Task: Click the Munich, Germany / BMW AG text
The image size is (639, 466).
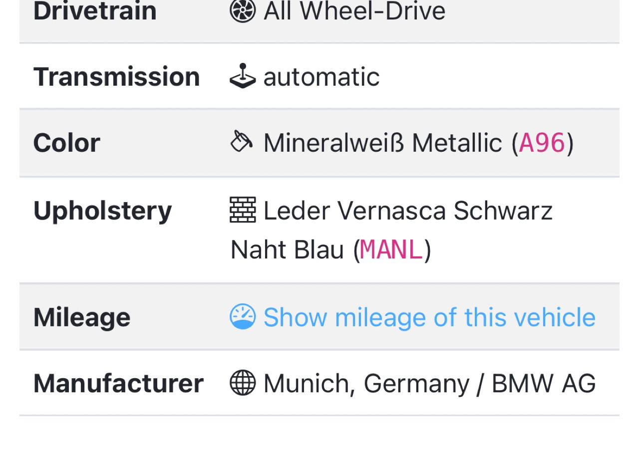Action: (x=429, y=384)
